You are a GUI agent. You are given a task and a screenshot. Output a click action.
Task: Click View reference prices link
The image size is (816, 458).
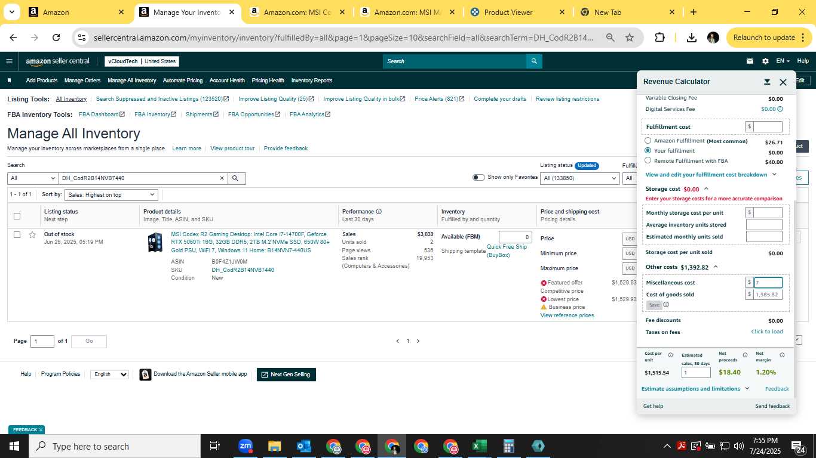pos(567,315)
